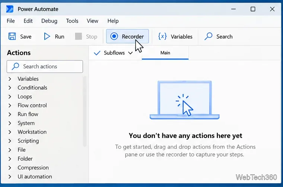The width and height of the screenshot is (283, 187).
Task: Click the Variables {x} icon
Action: [162, 36]
